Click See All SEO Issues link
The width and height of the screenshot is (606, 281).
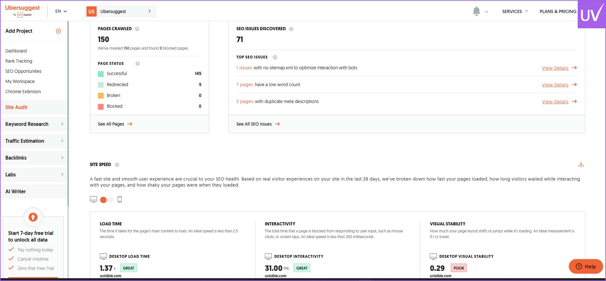pyautogui.click(x=258, y=124)
